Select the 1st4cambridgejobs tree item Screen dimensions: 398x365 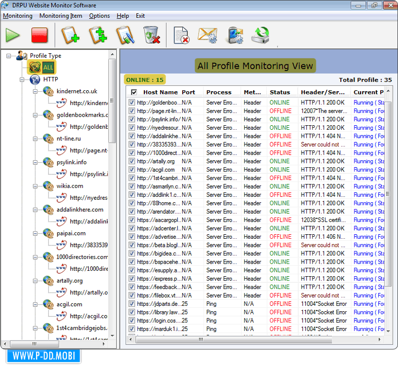click(x=82, y=328)
